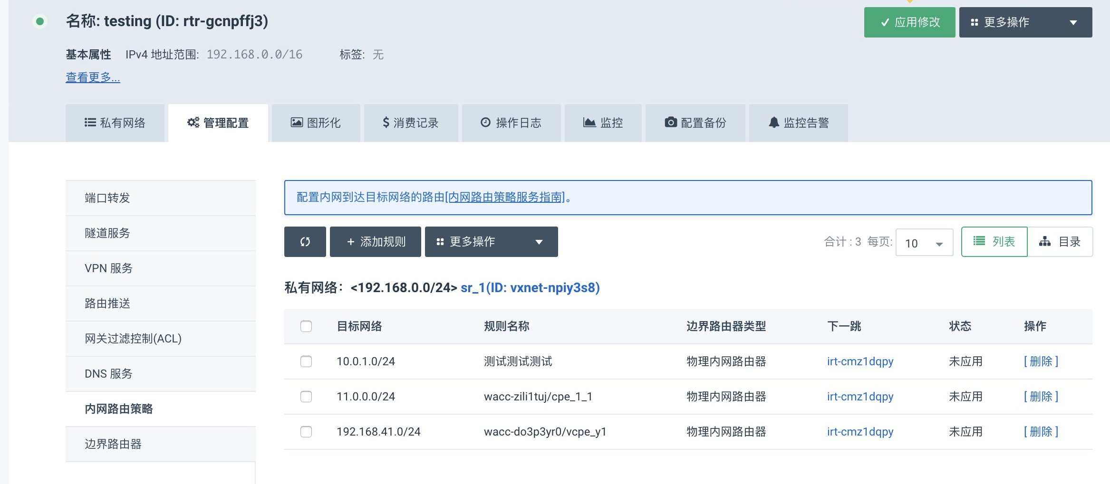The height and width of the screenshot is (484, 1110).
Task: Switch to the 图形化 tab
Action: pos(316,123)
